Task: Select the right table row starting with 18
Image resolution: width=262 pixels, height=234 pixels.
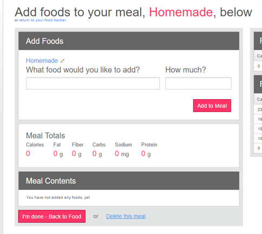Action: tap(258, 119)
